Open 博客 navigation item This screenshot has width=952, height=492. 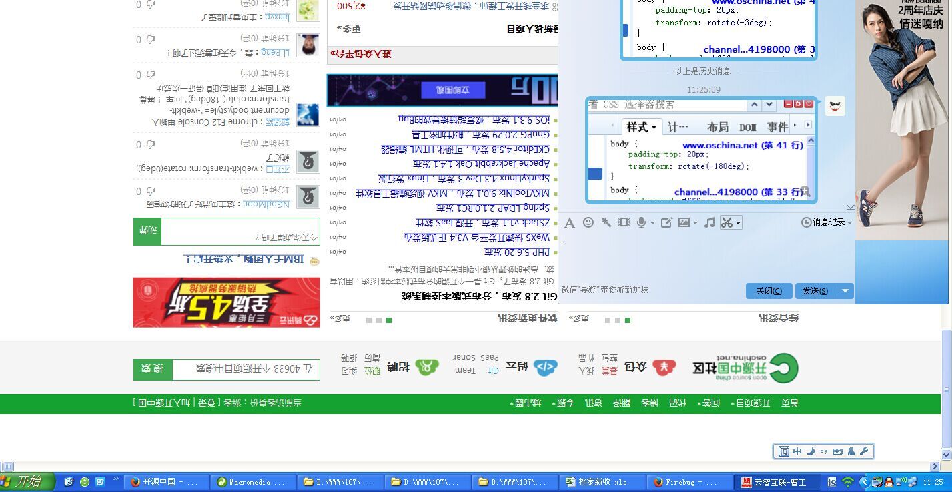point(649,403)
